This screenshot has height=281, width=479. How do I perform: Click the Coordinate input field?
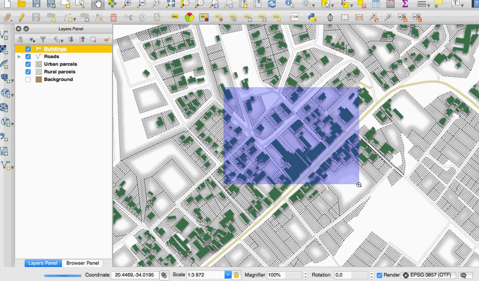tap(134, 275)
